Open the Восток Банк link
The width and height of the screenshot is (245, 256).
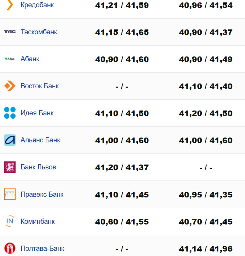(39, 86)
